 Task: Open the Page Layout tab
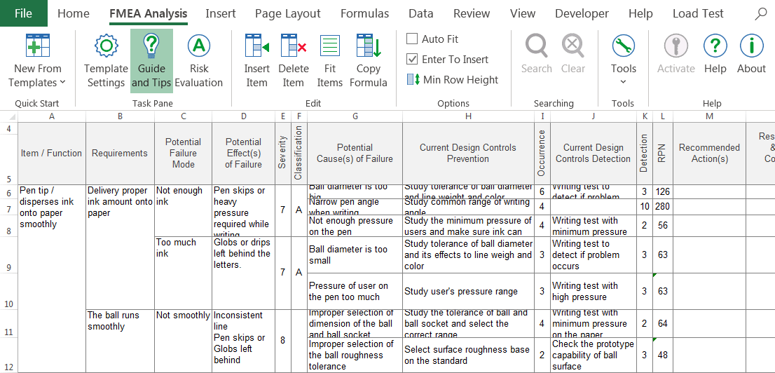click(x=287, y=13)
